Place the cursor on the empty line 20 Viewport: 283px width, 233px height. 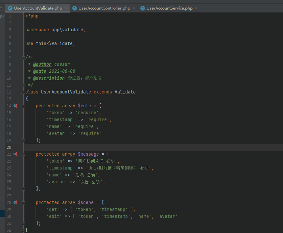(153, 147)
